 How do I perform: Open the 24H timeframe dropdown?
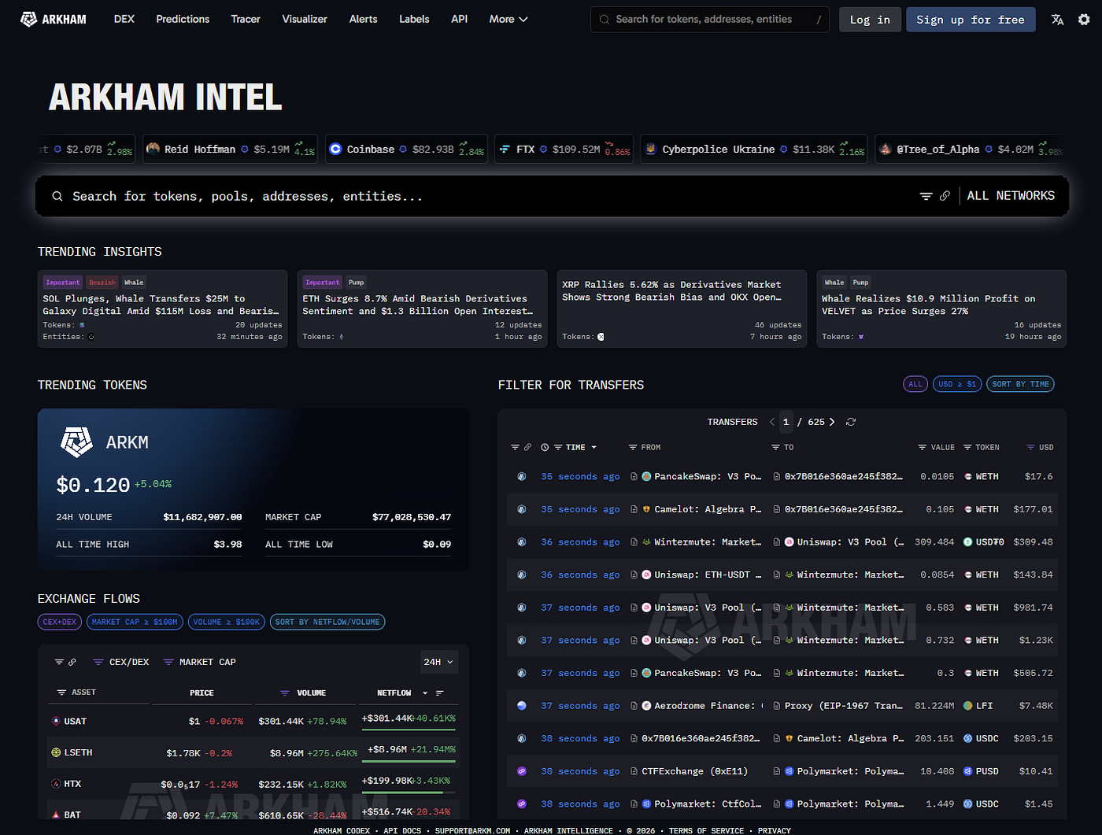pos(438,662)
